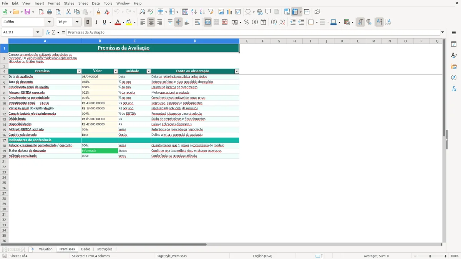
Task: Click the font color red swatch
Action: 118,22
